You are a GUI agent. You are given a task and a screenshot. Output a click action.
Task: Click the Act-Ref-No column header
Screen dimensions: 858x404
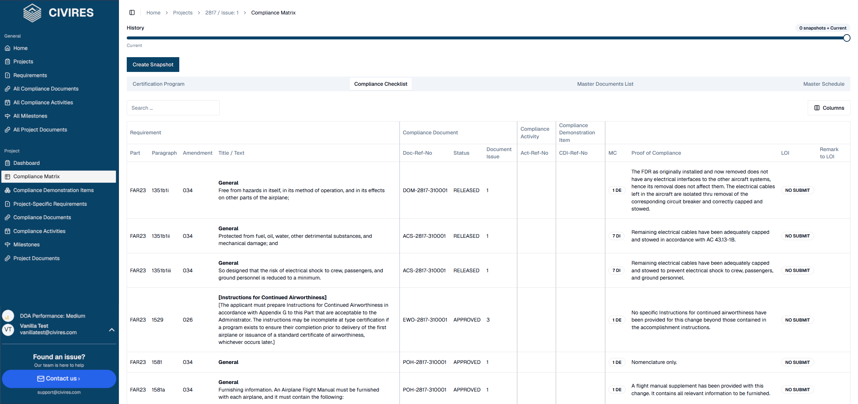point(534,153)
